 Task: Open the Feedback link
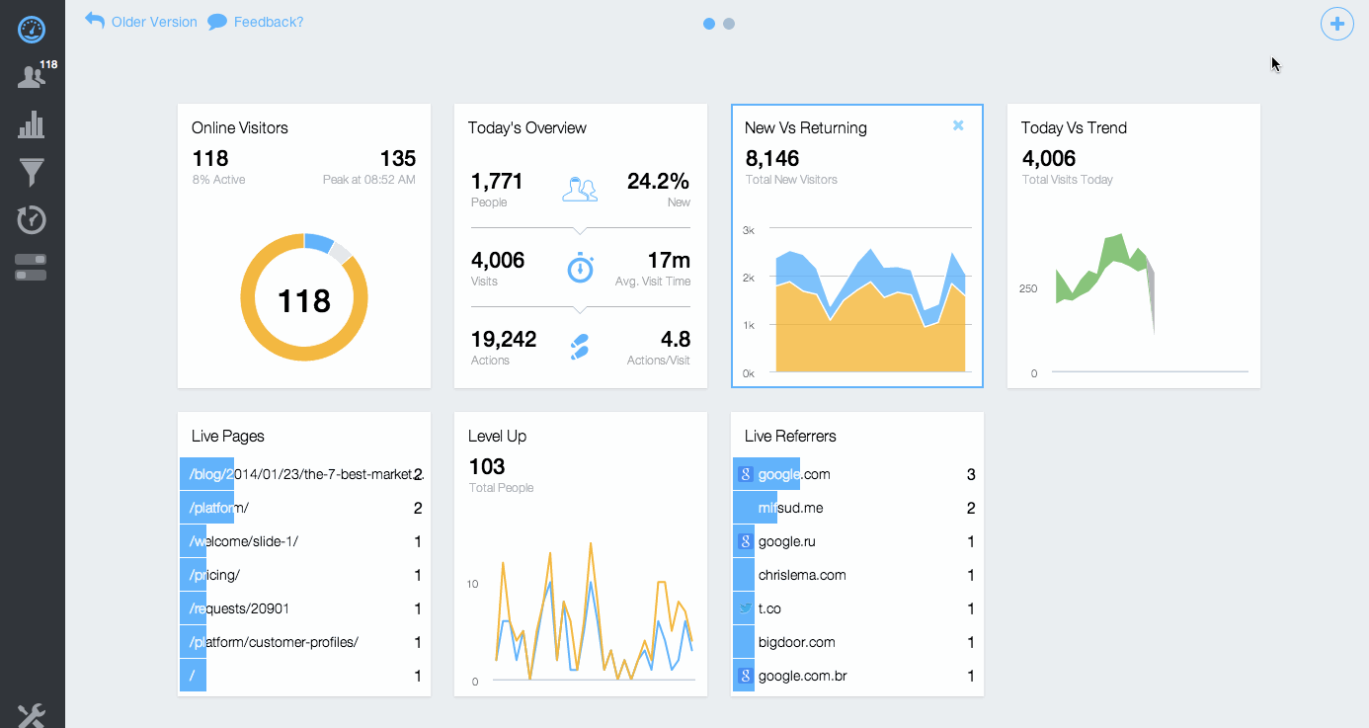click(268, 21)
